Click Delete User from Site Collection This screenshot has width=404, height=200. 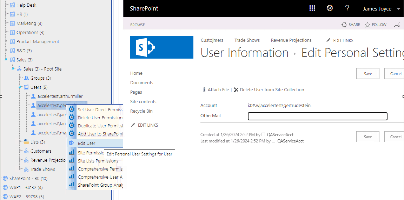click(269, 90)
